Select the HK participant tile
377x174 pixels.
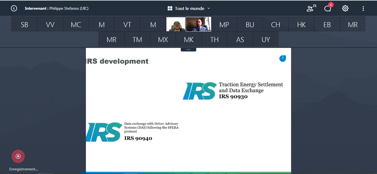301,24
